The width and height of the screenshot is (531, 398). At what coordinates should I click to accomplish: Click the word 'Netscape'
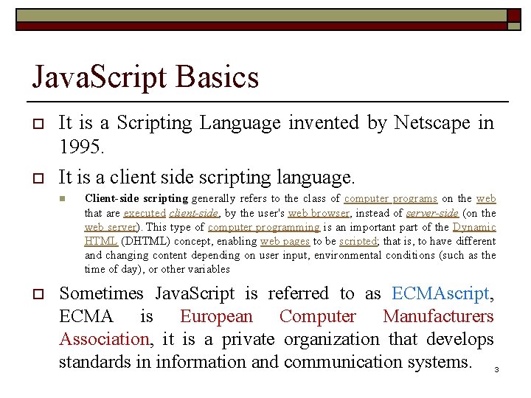[x=432, y=122]
